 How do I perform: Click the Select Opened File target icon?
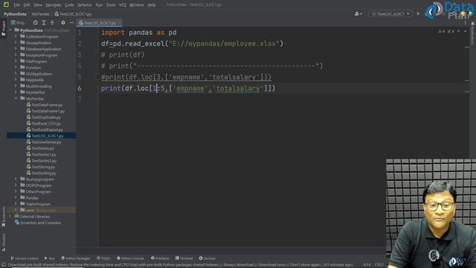(36, 23)
